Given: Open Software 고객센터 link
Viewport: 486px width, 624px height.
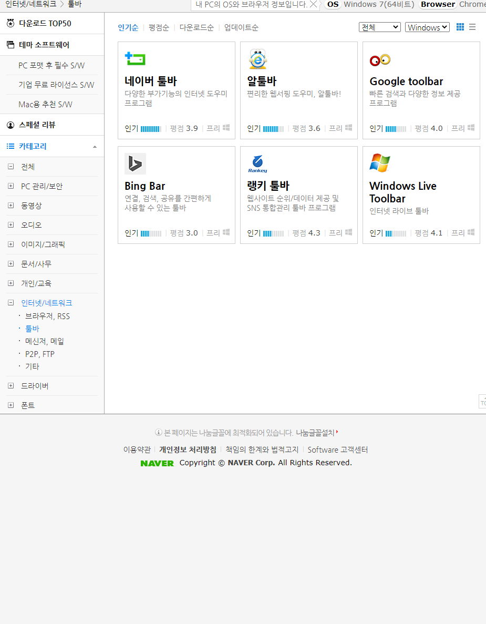Looking at the screenshot, I should pos(338,449).
